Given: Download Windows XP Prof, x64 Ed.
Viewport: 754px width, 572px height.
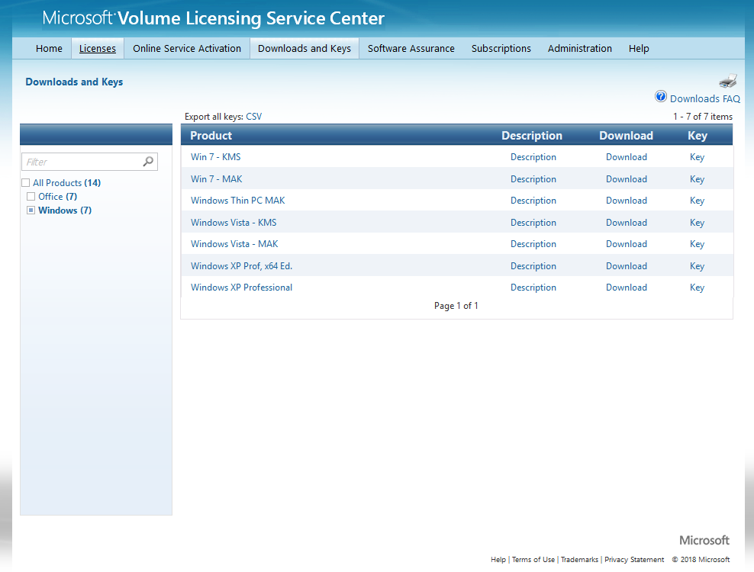Looking at the screenshot, I should [626, 266].
